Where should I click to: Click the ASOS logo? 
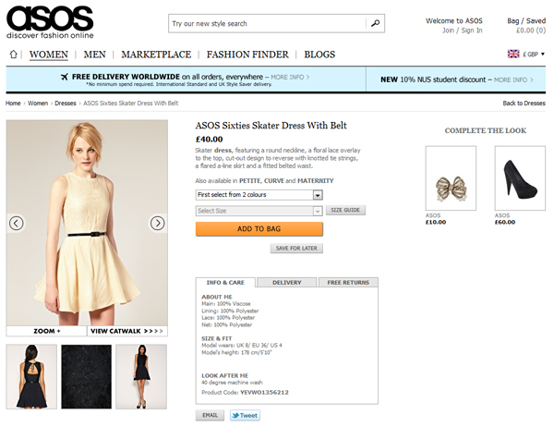click(x=50, y=22)
